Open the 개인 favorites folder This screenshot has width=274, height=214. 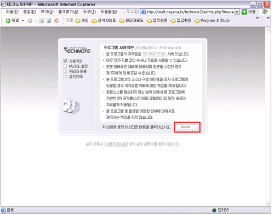tap(82, 21)
